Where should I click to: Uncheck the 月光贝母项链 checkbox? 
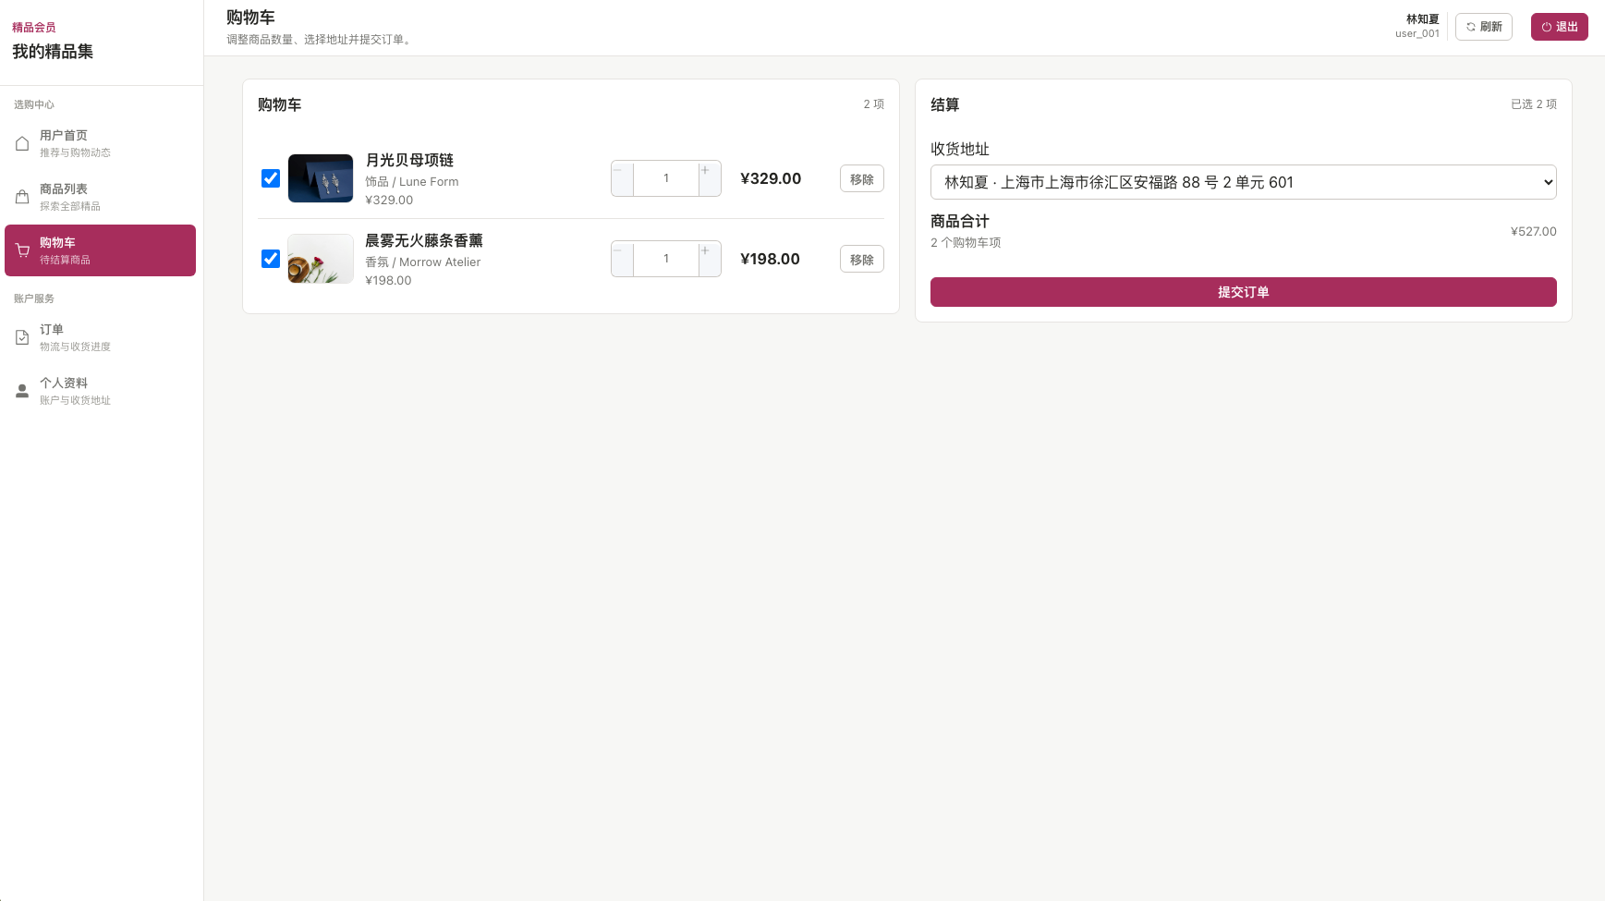271,178
